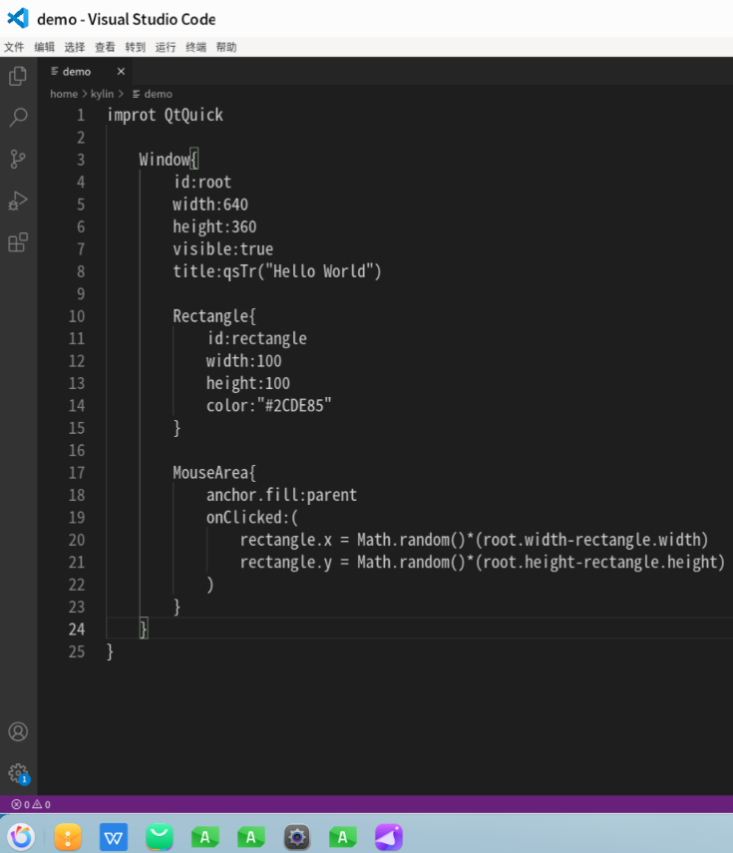Image resolution: width=733 pixels, height=853 pixels.
Task: Click line number 1 in gutter
Action: (x=81, y=116)
